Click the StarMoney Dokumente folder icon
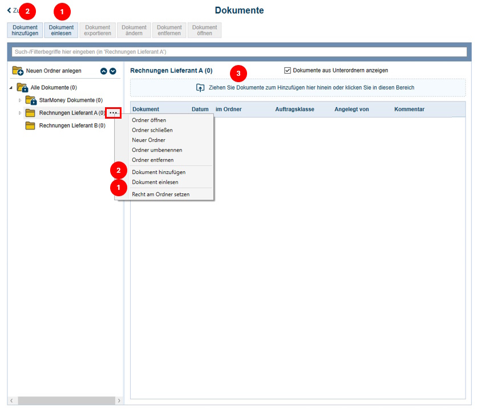This screenshot has height=409, width=477. coord(31,100)
